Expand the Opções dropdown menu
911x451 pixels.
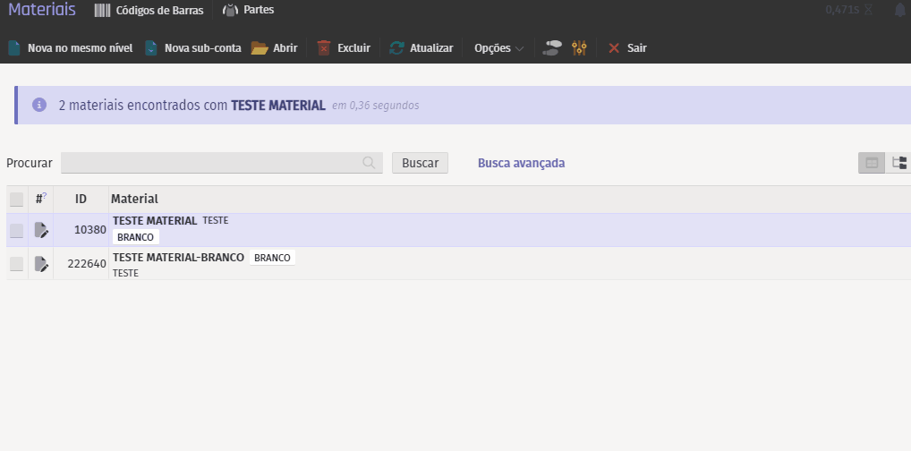coord(498,48)
